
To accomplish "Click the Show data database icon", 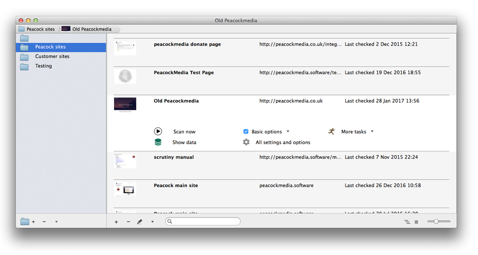I will click(158, 142).
